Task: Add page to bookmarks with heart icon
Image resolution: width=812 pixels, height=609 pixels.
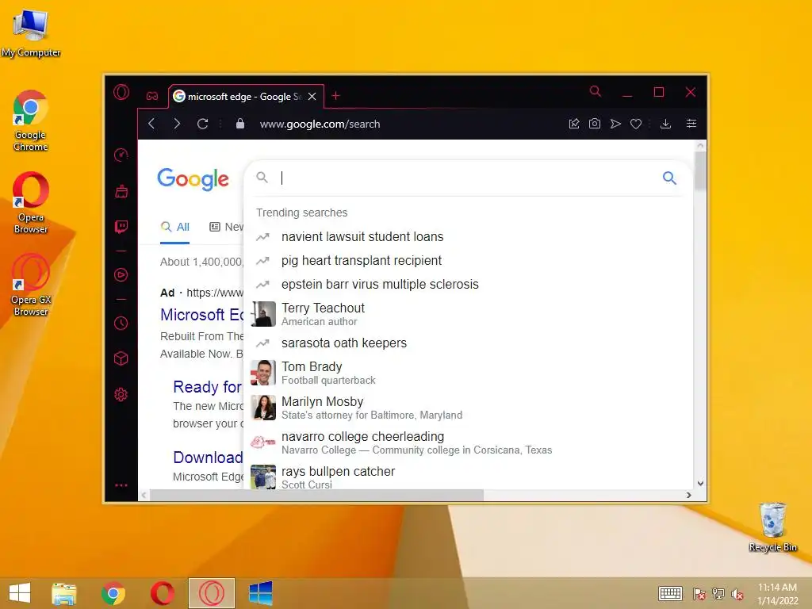Action: click(x=636, y=124)
